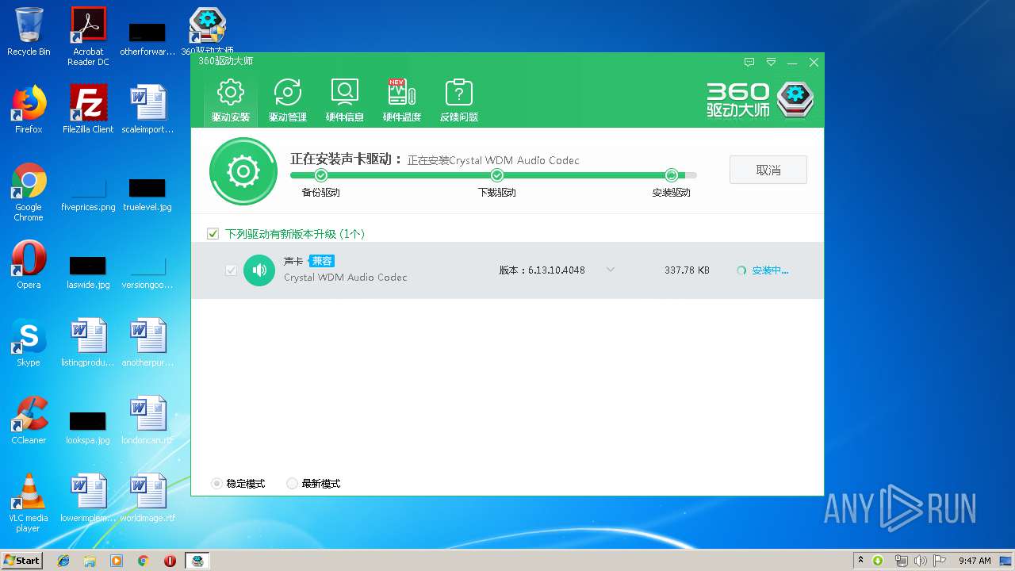Click the 安装驱动 progress step marker
The height and width of the screenshot is (571, 1015).
click(x=672, y=175)
